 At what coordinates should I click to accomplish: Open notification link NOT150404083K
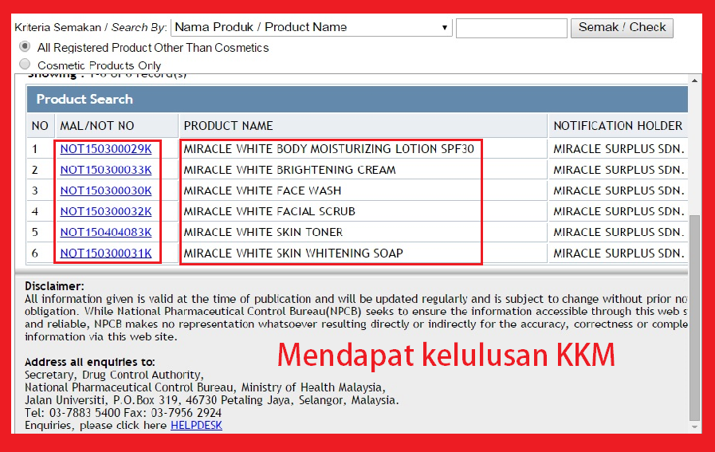106,232
